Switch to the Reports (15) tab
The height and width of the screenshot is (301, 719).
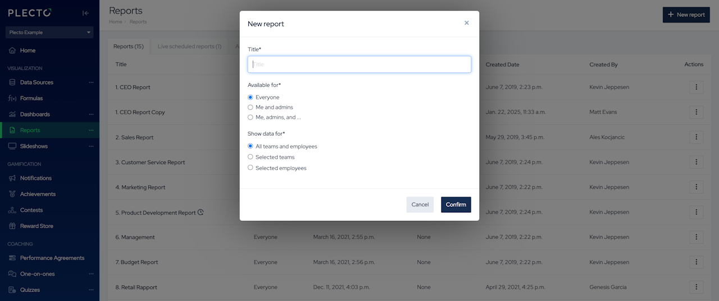click(129, 47)
